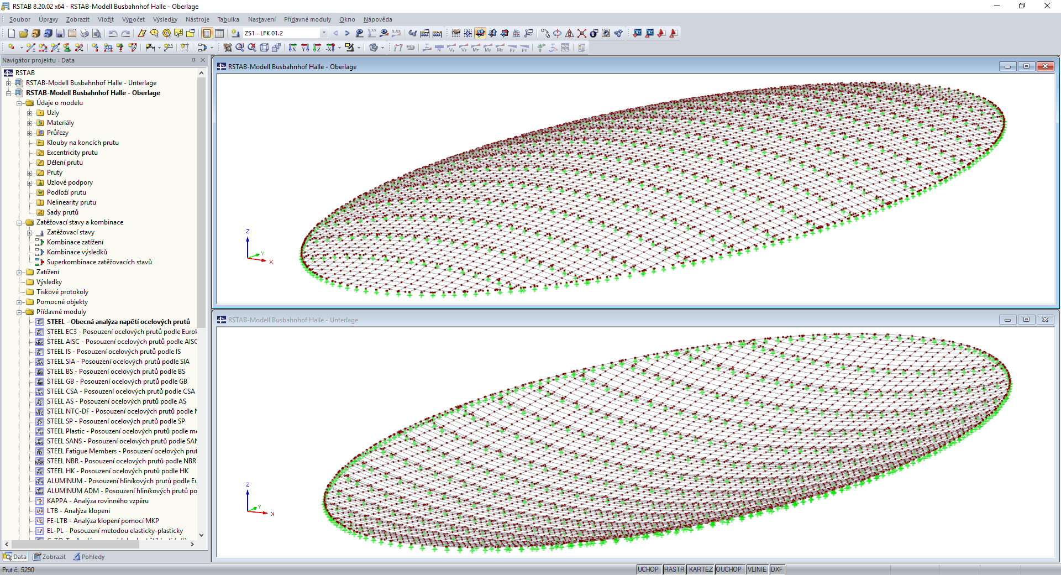
Task: Go to the next load case arrow
Action: (347, 33)
